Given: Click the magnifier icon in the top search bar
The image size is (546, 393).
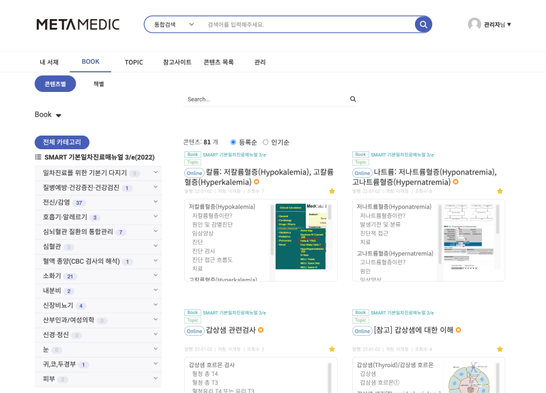Looking at the screenshot, I should 422,24.
